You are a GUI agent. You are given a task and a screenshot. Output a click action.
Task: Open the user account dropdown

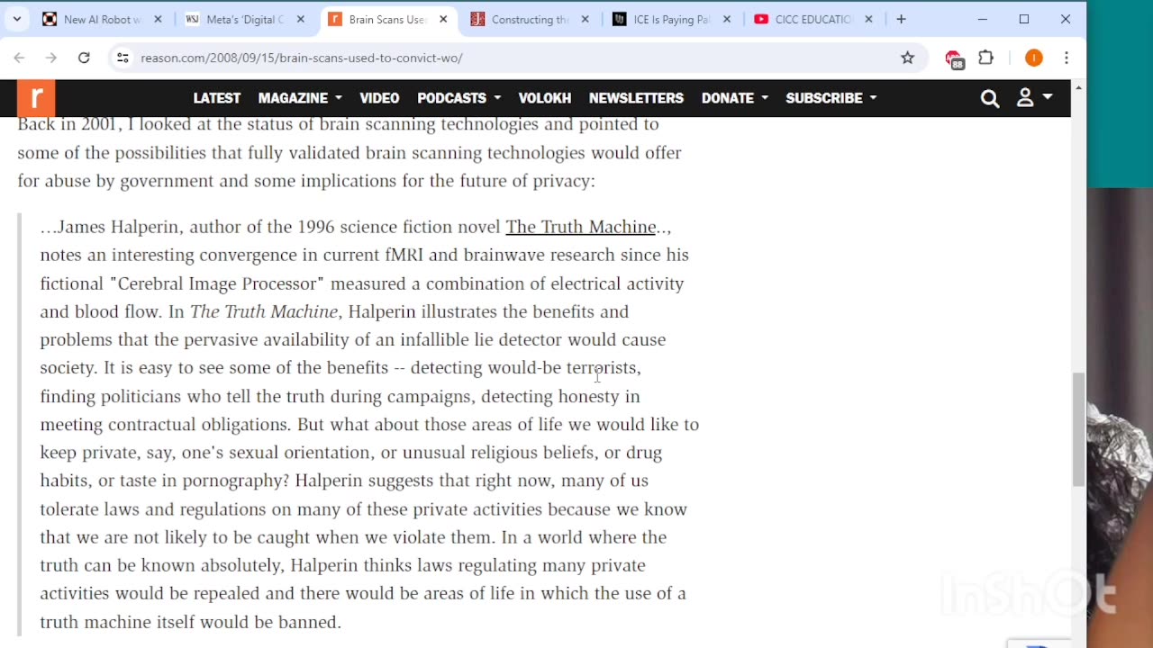[x=1034, y=98]
